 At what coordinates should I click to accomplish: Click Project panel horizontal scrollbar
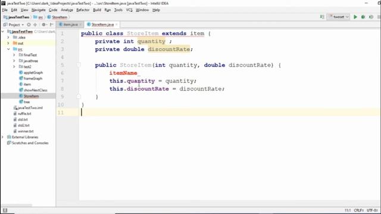tap(17, 206)
